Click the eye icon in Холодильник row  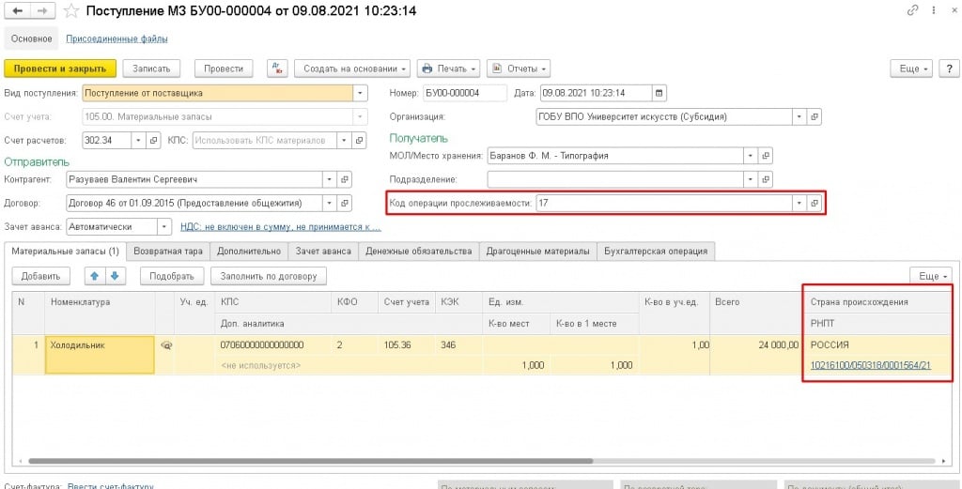(167, 345)
